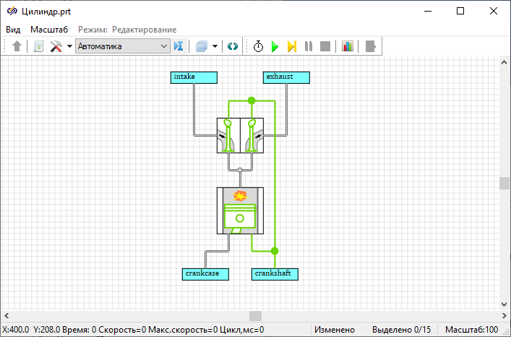Expand the tools icon dropdown arrow
The height and width of the screenshot is (337, 511).
(x=69, y=46)
